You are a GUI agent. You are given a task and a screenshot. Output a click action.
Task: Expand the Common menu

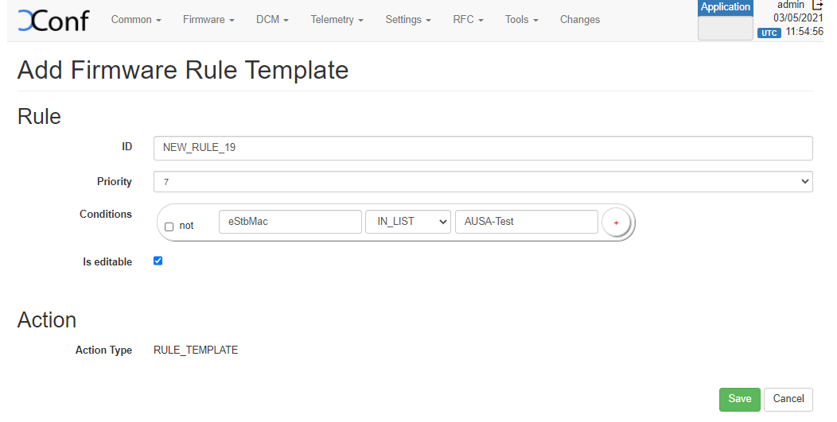pyautogui.click(x=136, y=20)
